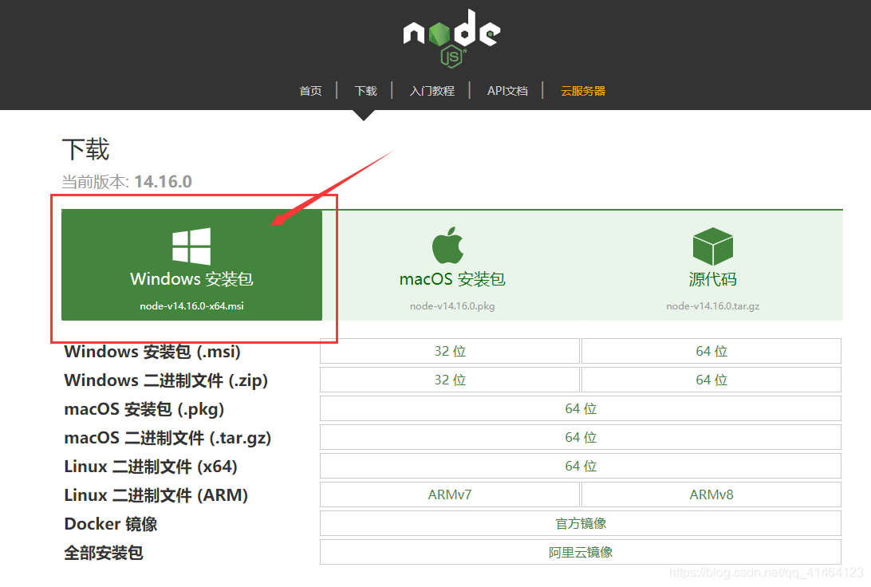Download Windows 安装包 node-v14.16.0-x64.msi
This screenshot has height=587, width=871.
pos(191,265)
